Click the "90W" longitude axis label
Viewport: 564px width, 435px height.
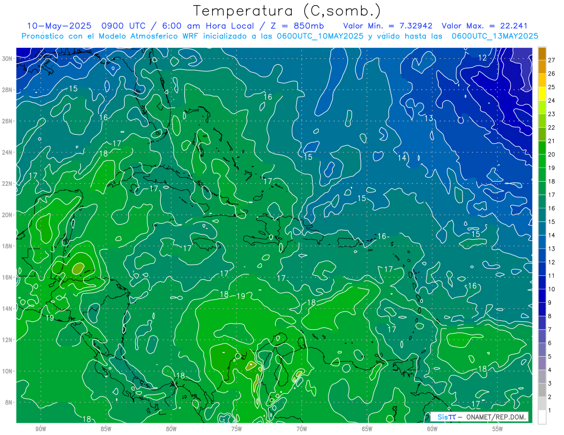[41, 429]
